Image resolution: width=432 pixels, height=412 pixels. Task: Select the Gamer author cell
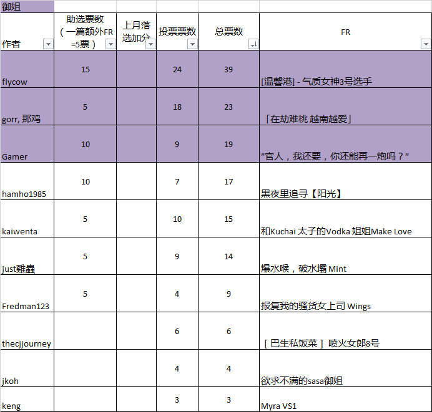click(x=27, y=144)
